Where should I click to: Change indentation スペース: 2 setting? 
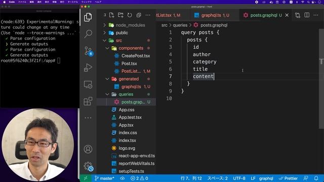(217, 178)
